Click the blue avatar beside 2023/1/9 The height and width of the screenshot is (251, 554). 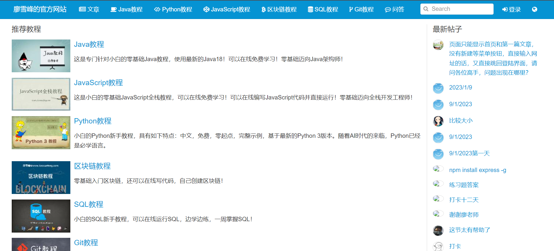438,88
